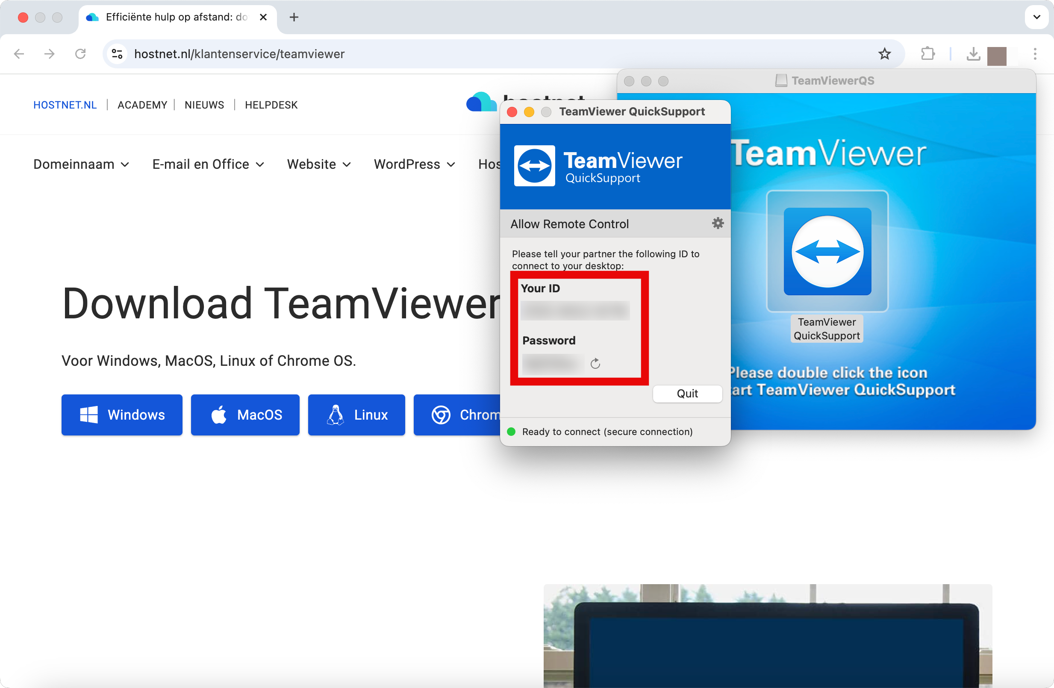1054x688 pixels.
Task: Open a new browser tab
Action: coord(294,17)
